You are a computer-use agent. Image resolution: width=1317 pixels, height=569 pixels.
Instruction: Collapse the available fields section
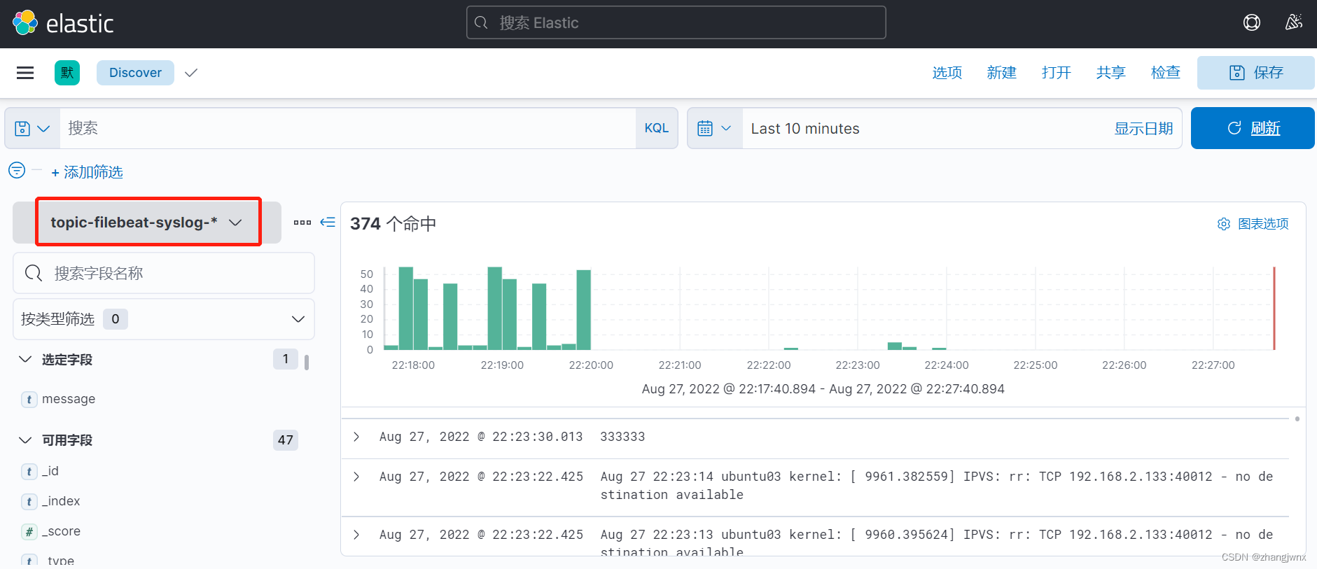(x=25, y=440)
